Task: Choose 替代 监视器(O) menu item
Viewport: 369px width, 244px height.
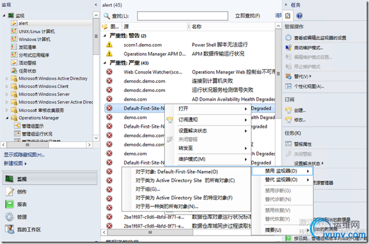Action: point(282,180)
